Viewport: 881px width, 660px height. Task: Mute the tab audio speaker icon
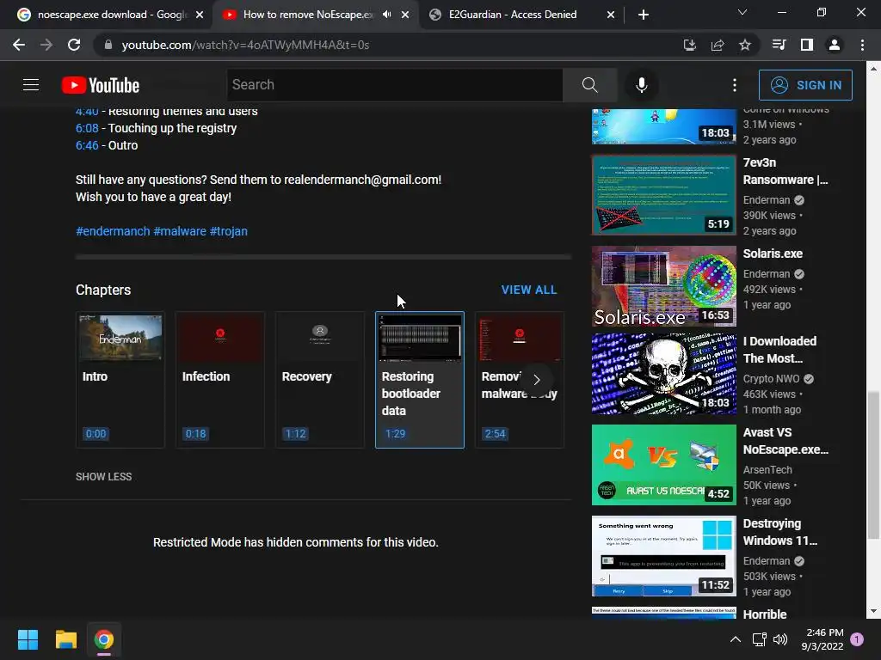pyautogui.click(x=386, y=15)
